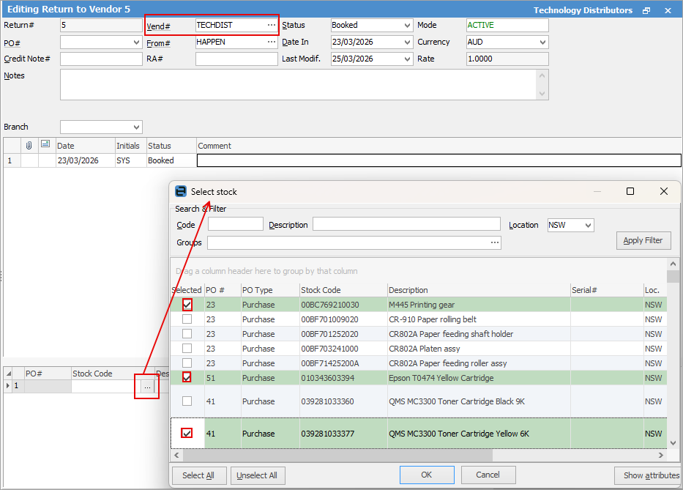Restore the Editing Return to Vendor window
Screen dimensions: 683x490
(x=646, y=10)
